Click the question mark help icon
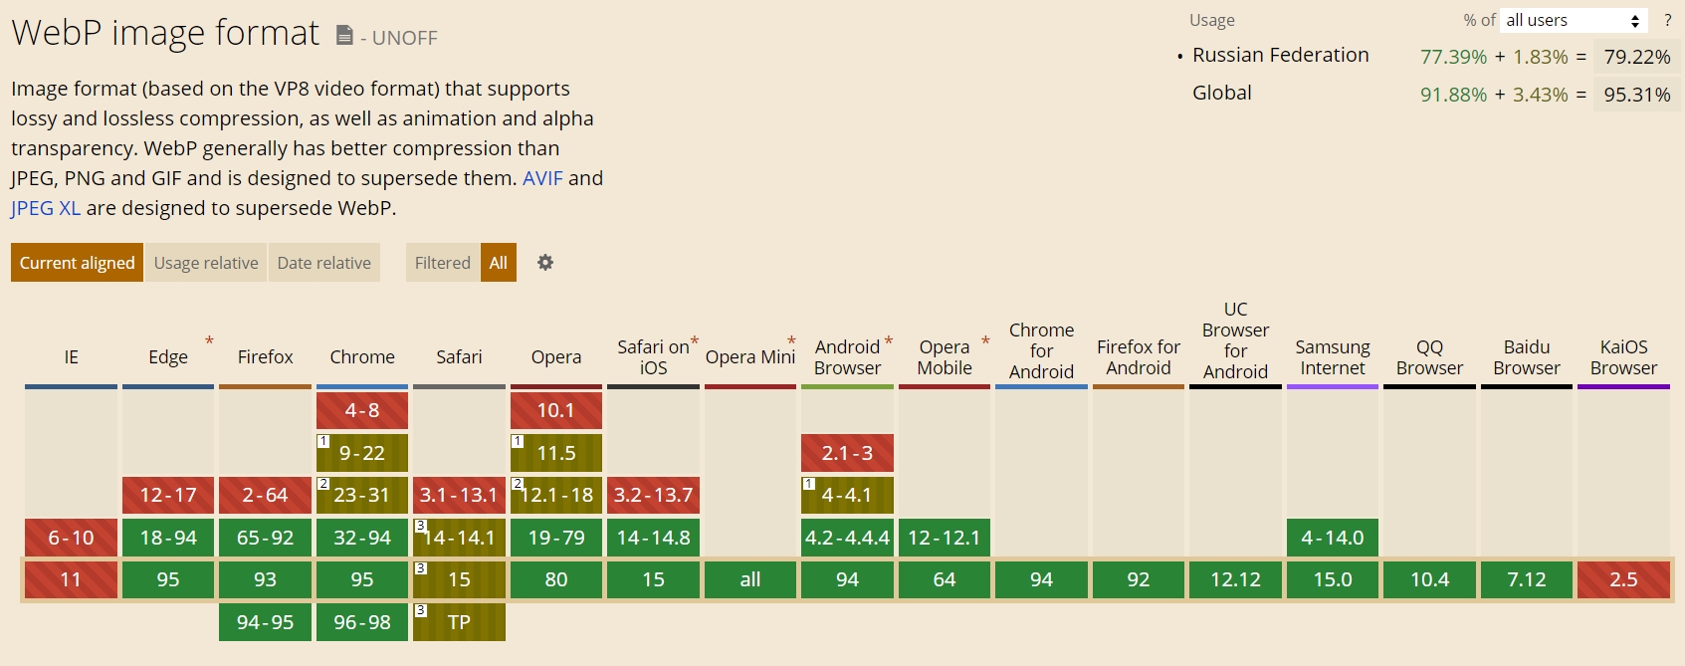Viewport: 1685px width, 666px height. (1667, 20)
